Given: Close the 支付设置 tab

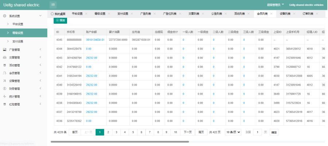Looking at the screenshot, I should point(132,14).
